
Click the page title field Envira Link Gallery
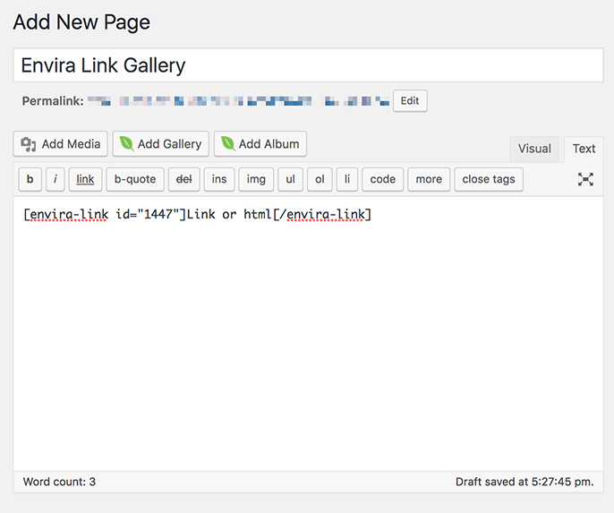tap(308, 65)
